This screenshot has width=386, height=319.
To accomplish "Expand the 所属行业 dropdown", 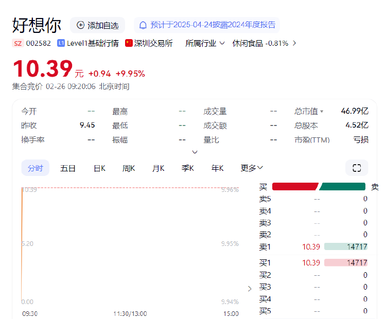I will pyautogui.click(x=205, y=43).
